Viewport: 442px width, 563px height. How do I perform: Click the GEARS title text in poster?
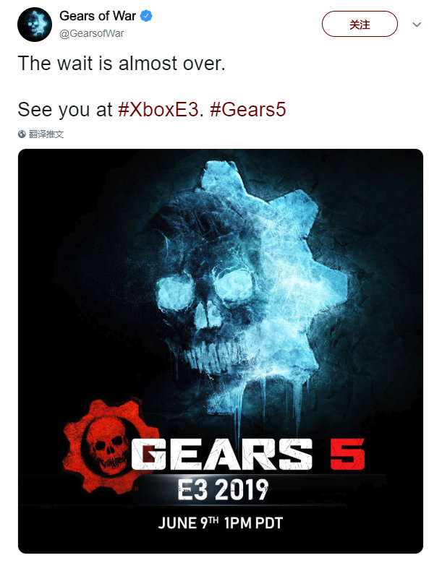pyautogui.click(x=221, y=455)
